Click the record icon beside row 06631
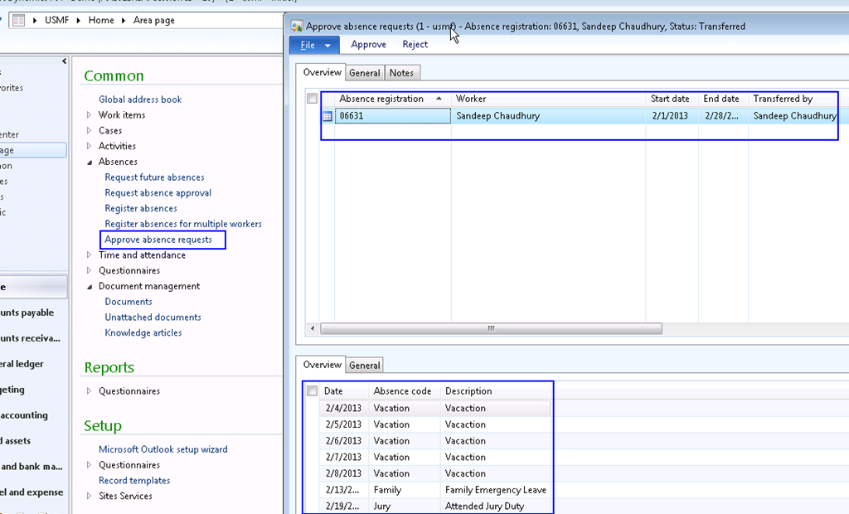849x514 pixels. click(327, 117)
